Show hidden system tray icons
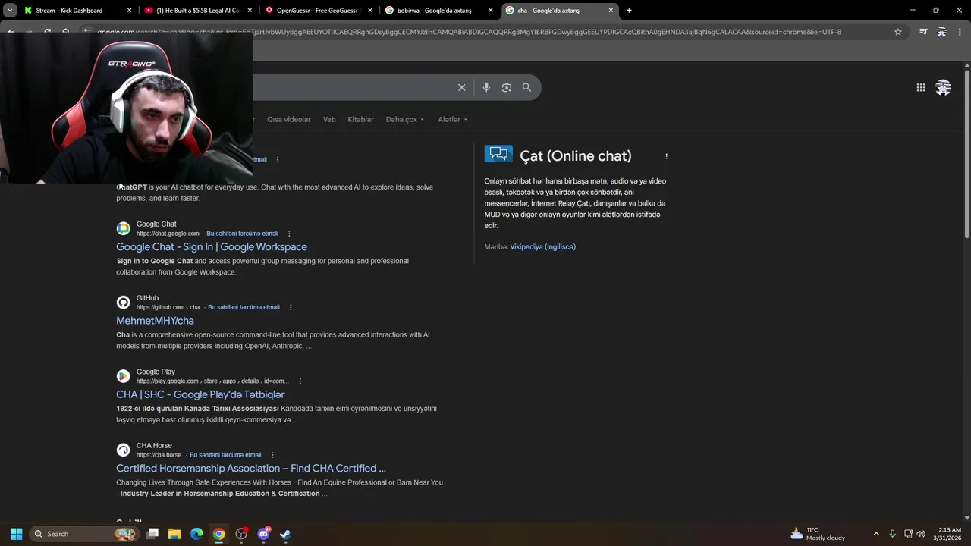This screenshot has width=971, height=546. point(876,534)
